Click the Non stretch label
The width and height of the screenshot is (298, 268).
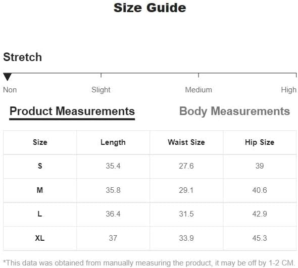coord(10,90)
